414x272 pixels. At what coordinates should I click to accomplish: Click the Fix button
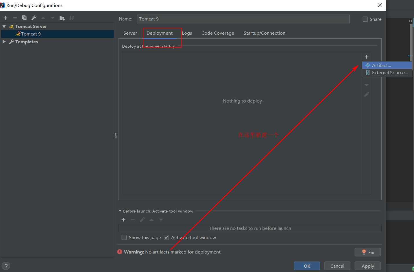[368, 252]
